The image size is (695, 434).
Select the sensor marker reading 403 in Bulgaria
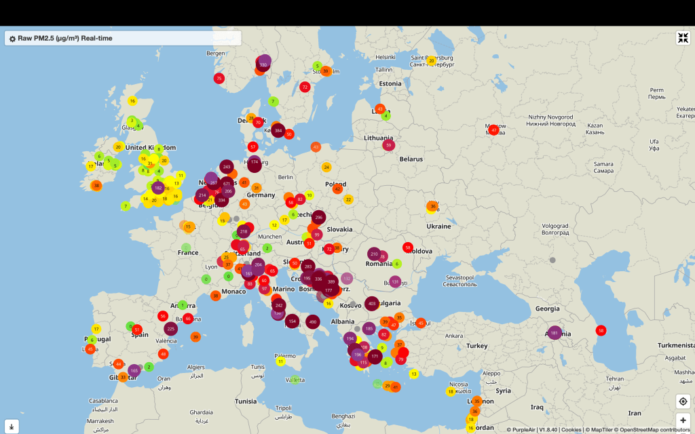click(371, 304)
